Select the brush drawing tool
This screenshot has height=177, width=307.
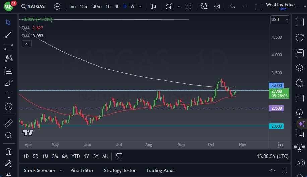pos(9,83)
